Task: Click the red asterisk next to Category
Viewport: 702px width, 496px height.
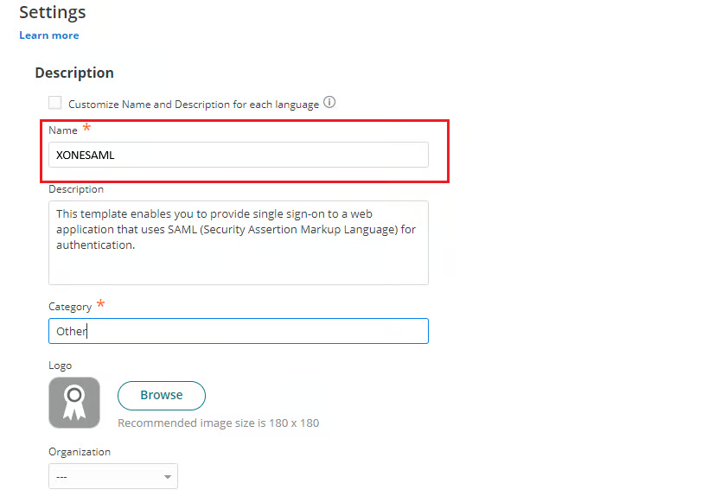Action: point(101,303)
